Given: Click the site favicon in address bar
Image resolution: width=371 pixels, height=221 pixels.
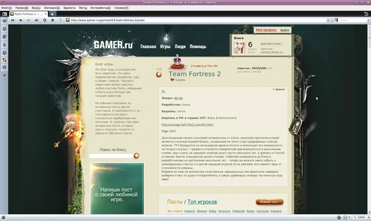Looking at the screenshot, I should (68, 20).
